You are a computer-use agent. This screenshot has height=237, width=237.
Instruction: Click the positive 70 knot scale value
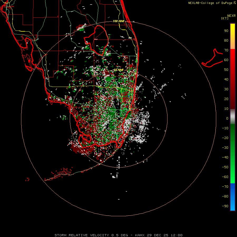226,50
